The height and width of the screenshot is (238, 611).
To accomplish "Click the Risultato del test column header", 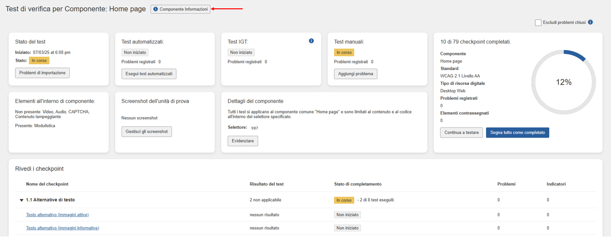I will point(267,184).
